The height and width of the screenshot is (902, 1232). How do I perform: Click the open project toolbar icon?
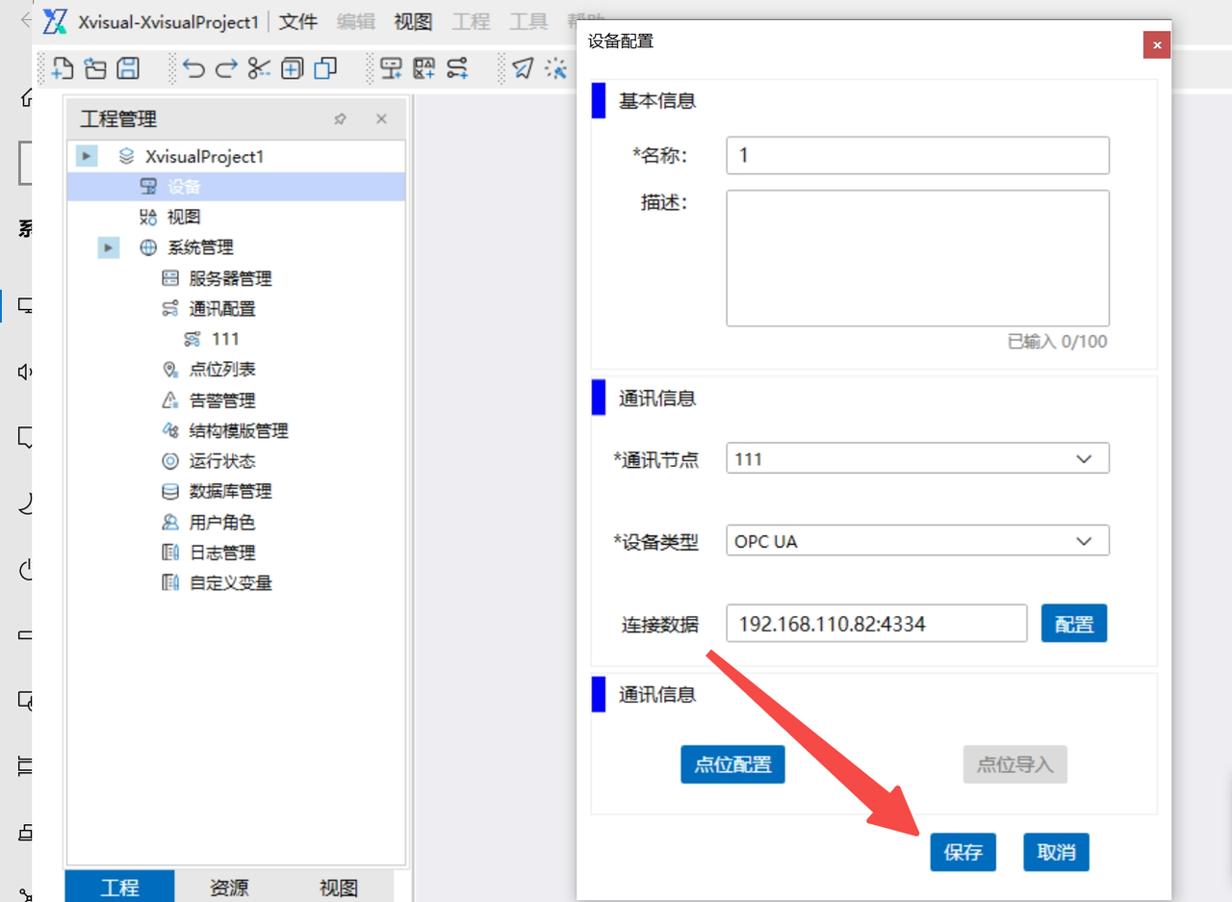(x=95, y=68)
